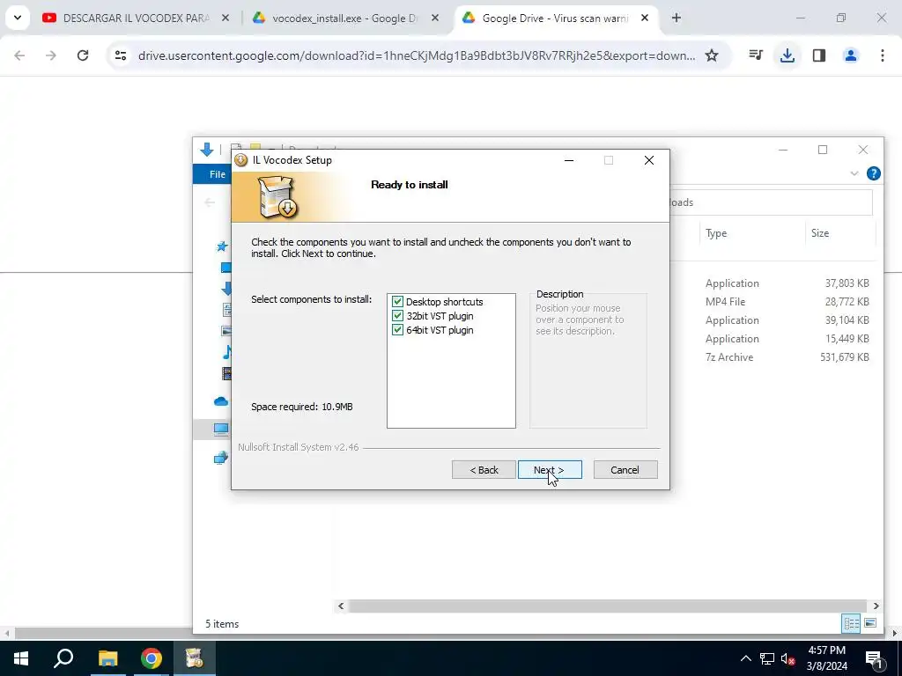Viewport: 902px width, 676px height.
Task: Switch Explorer to details view icon
Action: (851, 623)
